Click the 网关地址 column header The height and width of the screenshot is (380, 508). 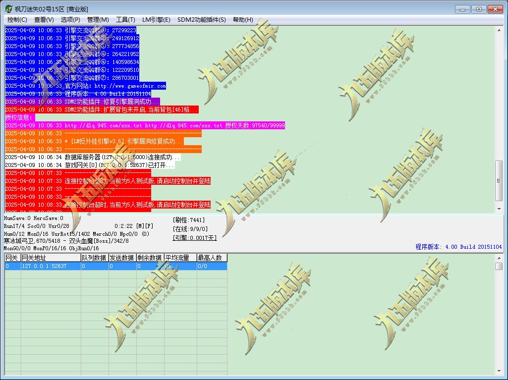(x=51, y=258)
